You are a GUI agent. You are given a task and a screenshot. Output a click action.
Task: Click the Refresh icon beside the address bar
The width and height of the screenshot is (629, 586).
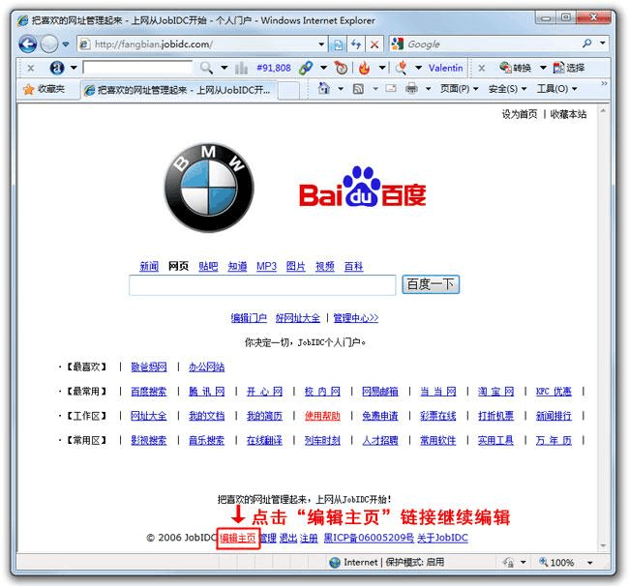(x=355, y=44)
